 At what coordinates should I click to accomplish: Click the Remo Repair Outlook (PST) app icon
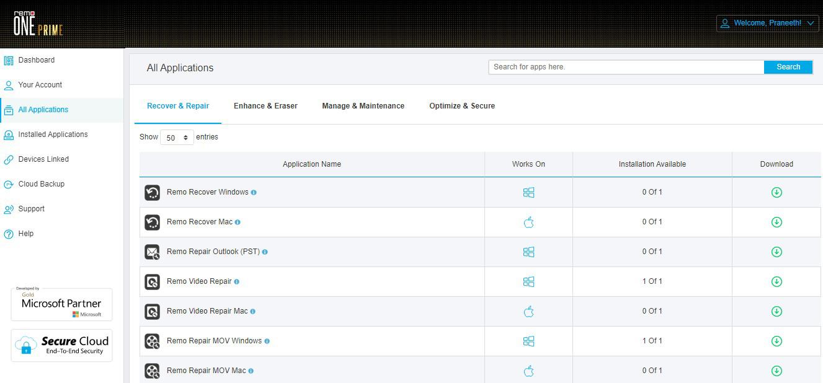coord(153,252)
